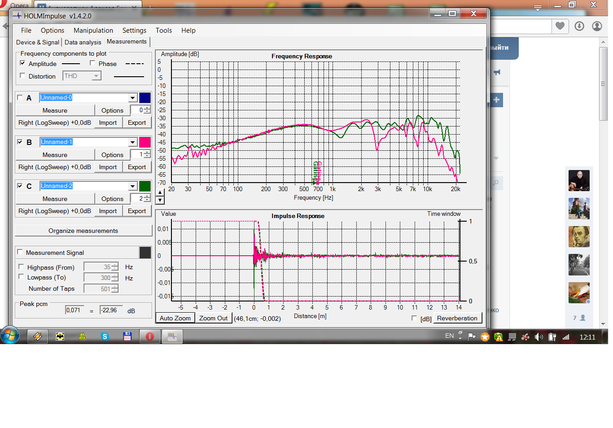
Task: Switch to the Data analysis tab
Action: coord(83,42)
